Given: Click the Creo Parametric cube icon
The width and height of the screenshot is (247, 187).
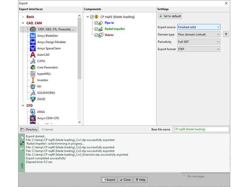Looking at the screenshot, I should [33, 67].
